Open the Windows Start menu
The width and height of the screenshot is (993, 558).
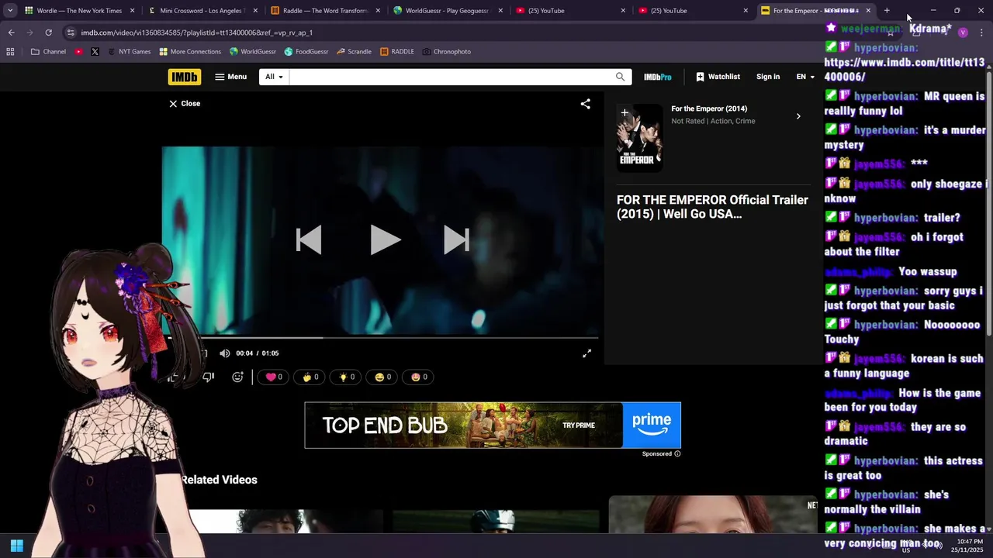[17, 546]
